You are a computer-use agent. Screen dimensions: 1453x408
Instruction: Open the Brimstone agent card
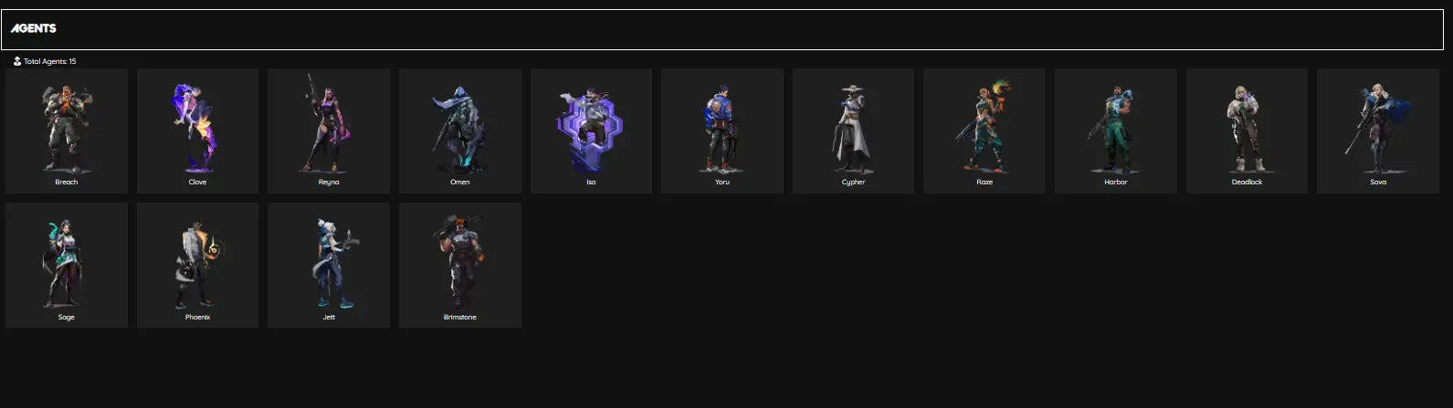pyautogui.click(x=460, y=266)
